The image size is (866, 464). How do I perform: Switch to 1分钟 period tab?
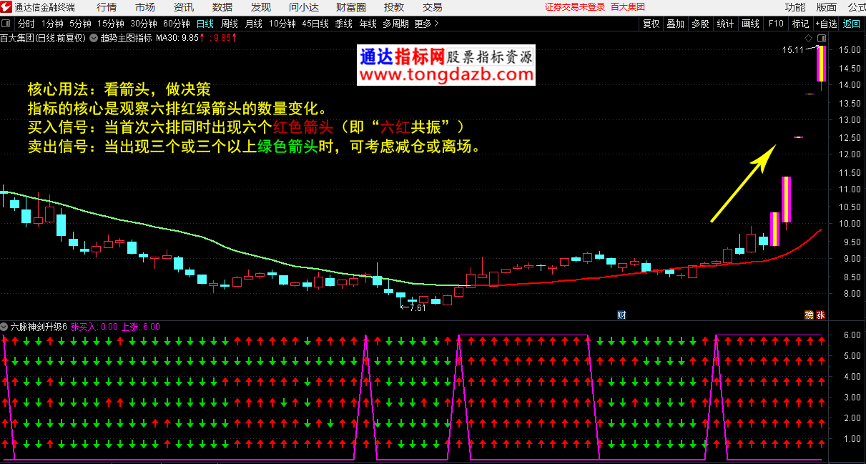coord(52,24)
